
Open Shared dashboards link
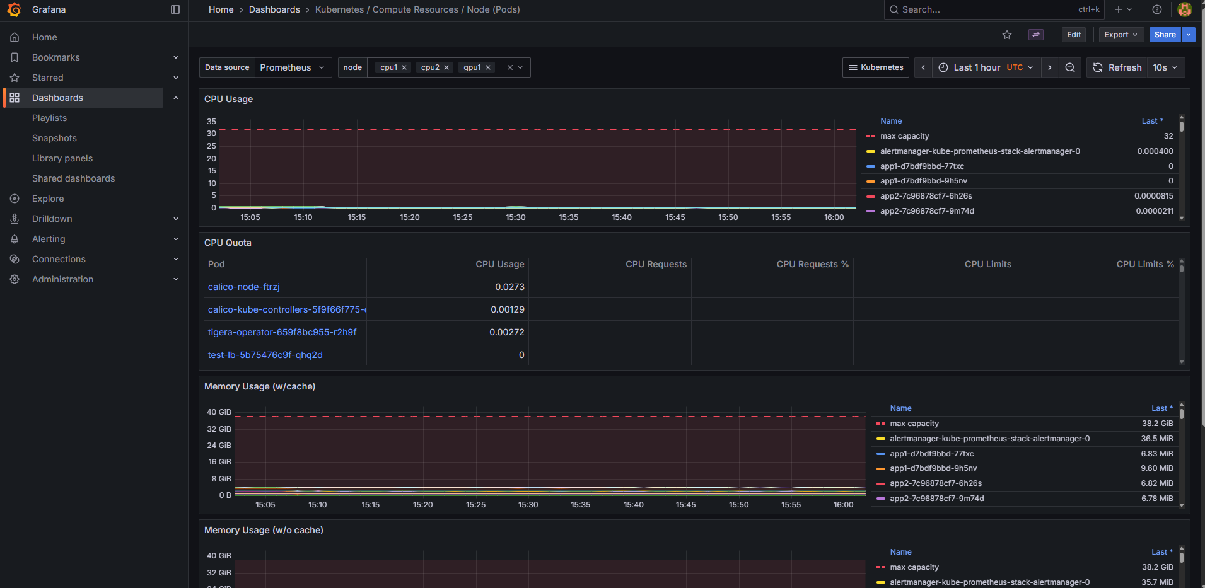pyautogui.click(x=74, y=178)
